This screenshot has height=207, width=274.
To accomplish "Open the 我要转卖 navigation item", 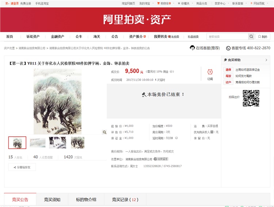I will click(161, 37).
